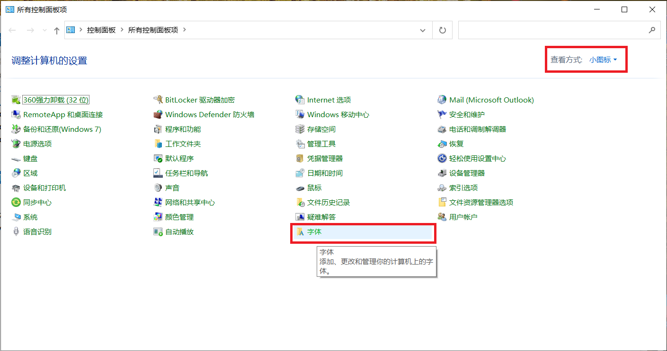This screenshot has height=351, width=667.
Task: Open the 轻松使用设置中心 link
Action: tap(478, 158)
